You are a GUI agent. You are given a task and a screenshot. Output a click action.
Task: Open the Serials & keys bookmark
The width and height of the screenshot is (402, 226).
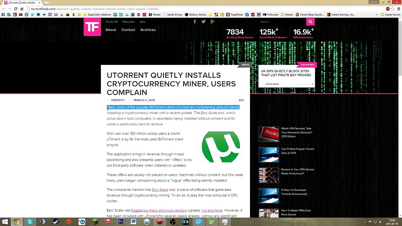pos(172,14)
